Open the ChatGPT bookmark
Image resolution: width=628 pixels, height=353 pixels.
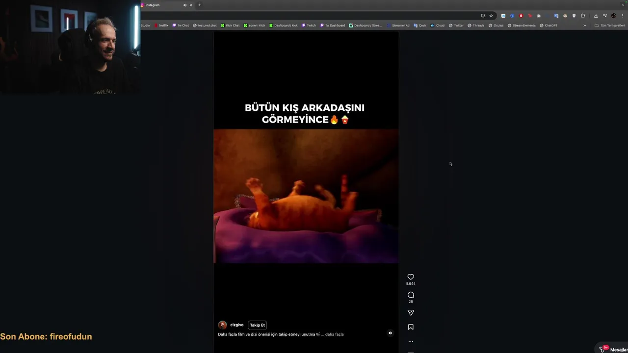pos(549,25)
